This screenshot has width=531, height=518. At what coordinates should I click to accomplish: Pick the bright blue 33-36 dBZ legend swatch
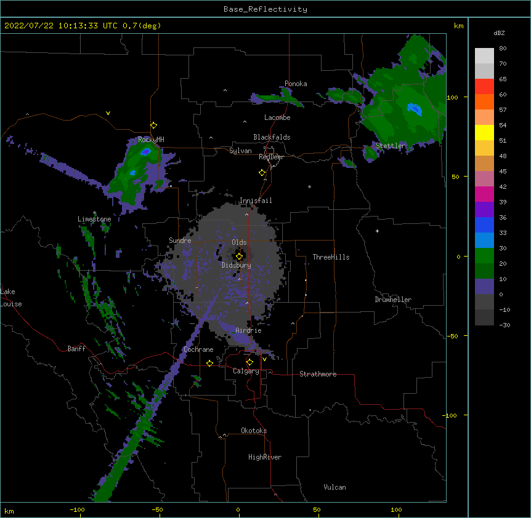484,225
